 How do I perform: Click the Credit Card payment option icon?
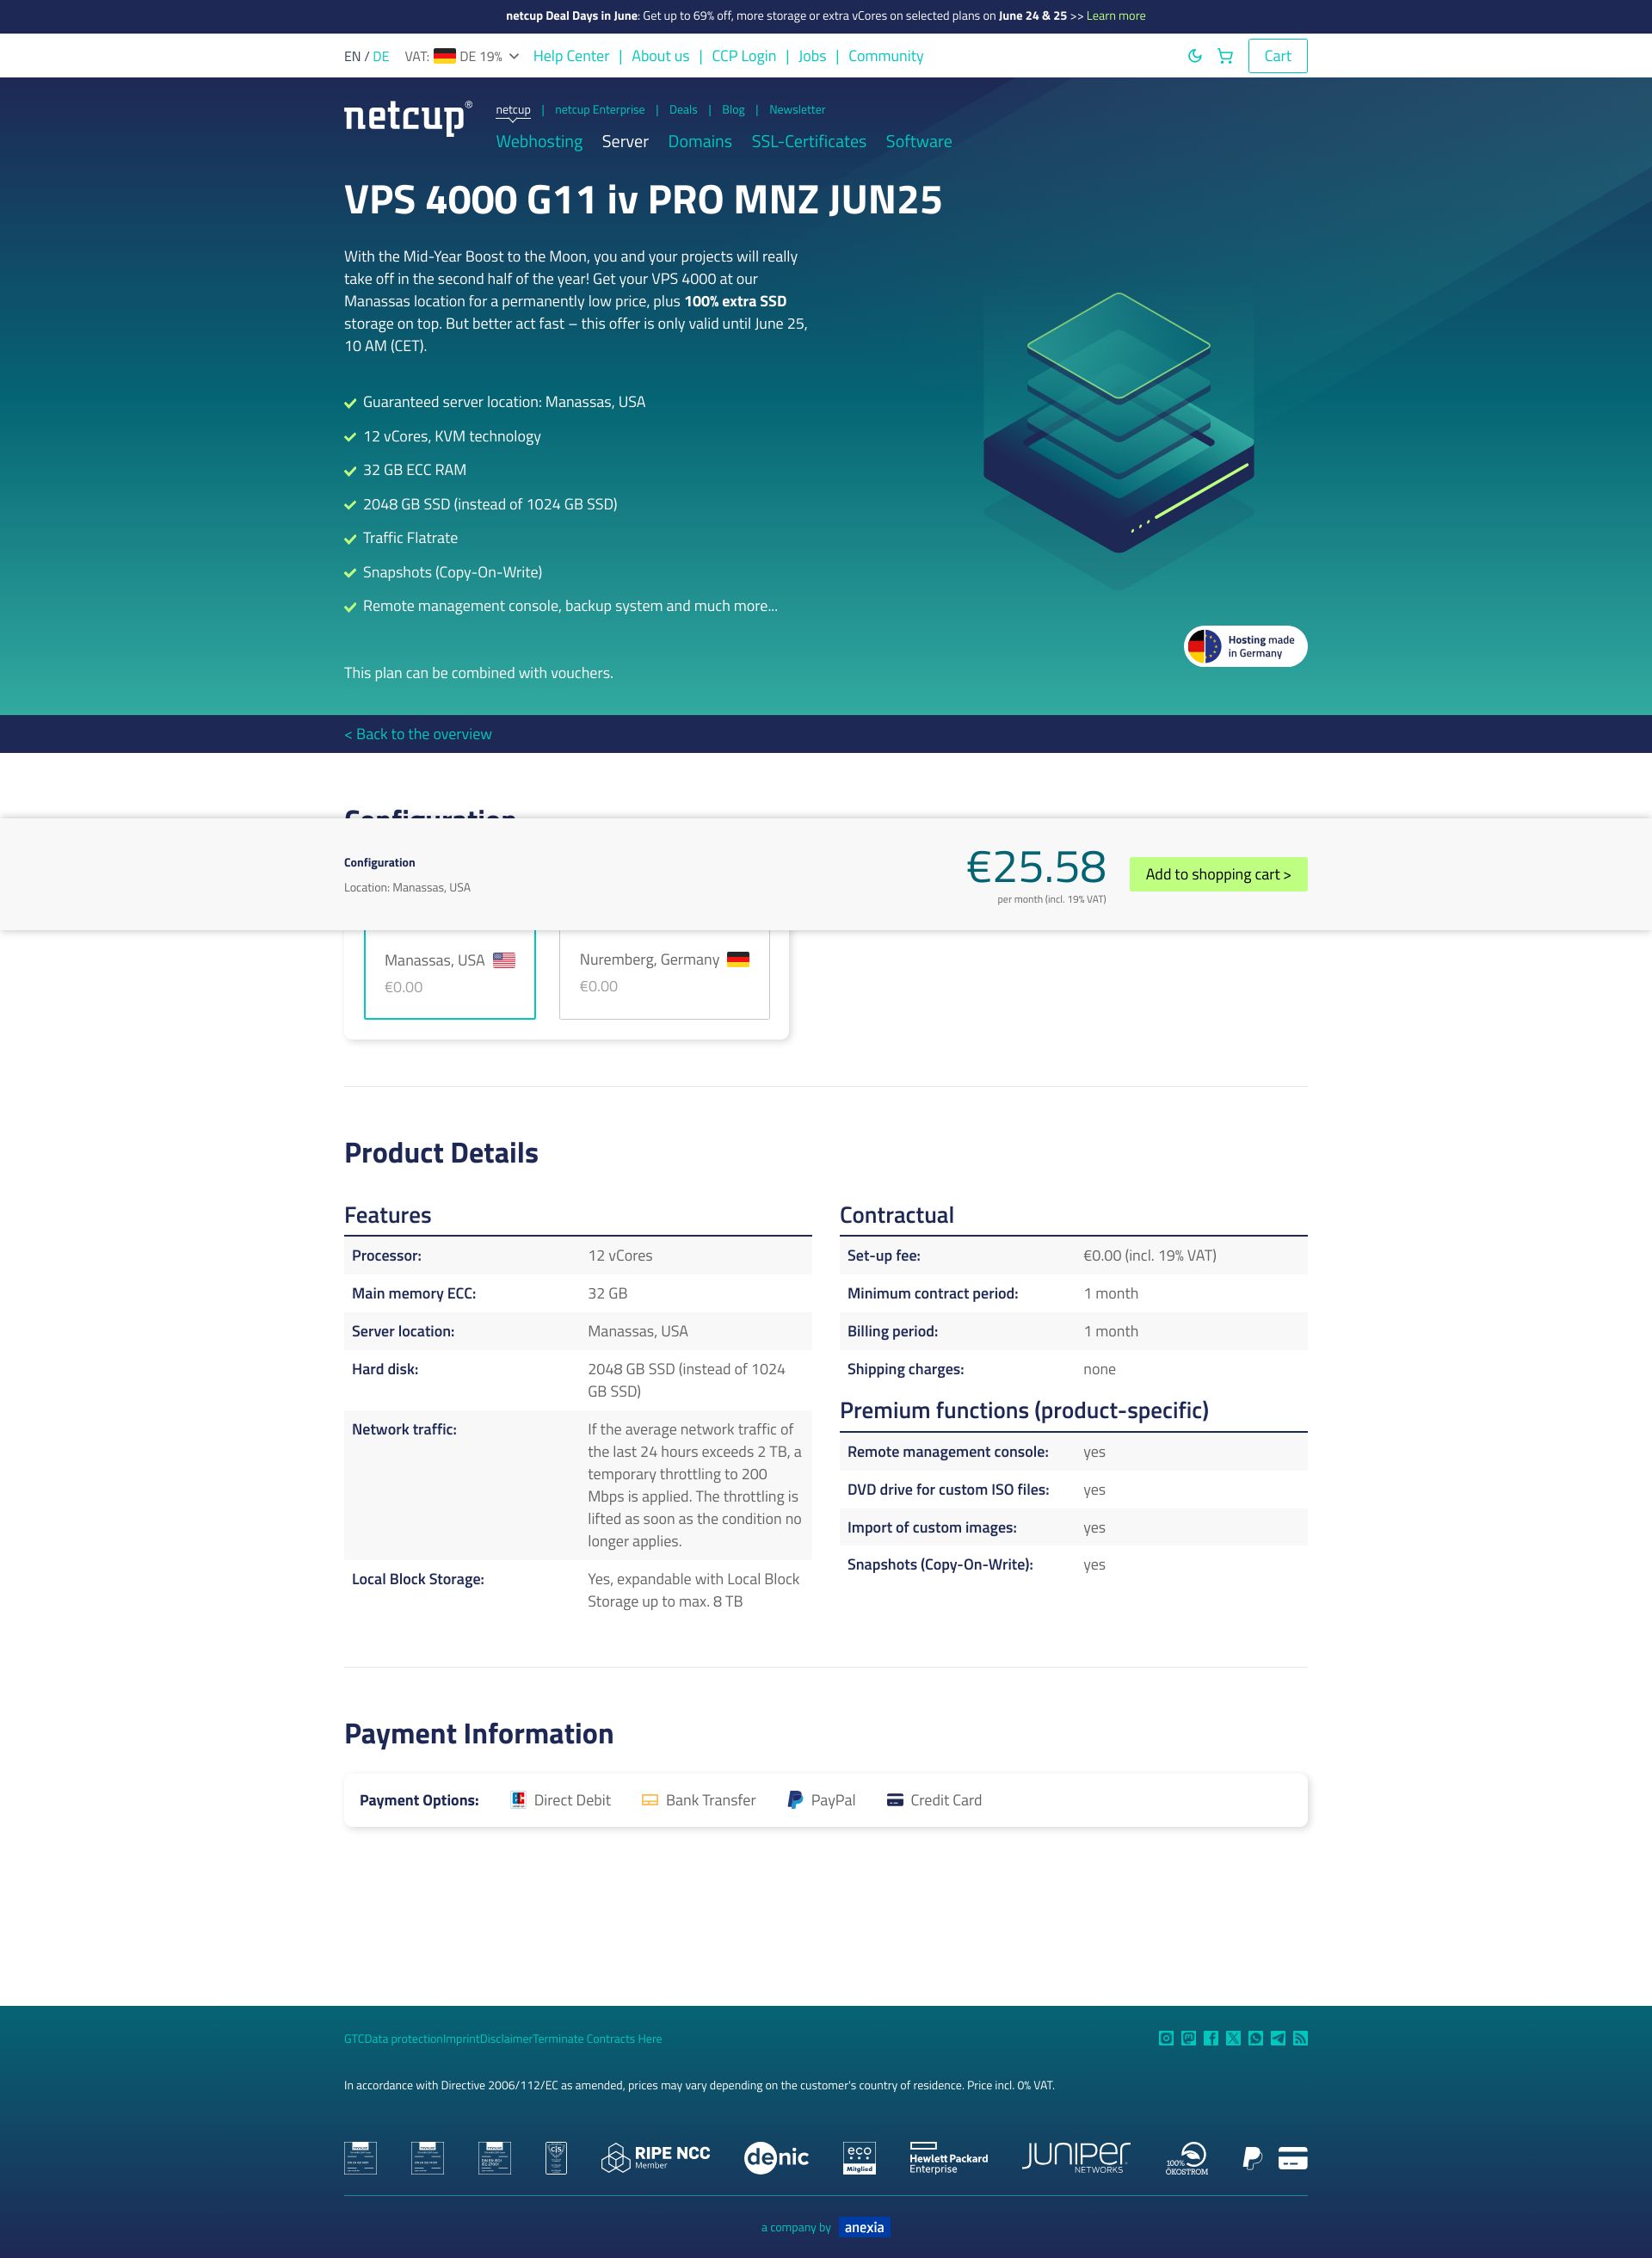coord(895,1799)
